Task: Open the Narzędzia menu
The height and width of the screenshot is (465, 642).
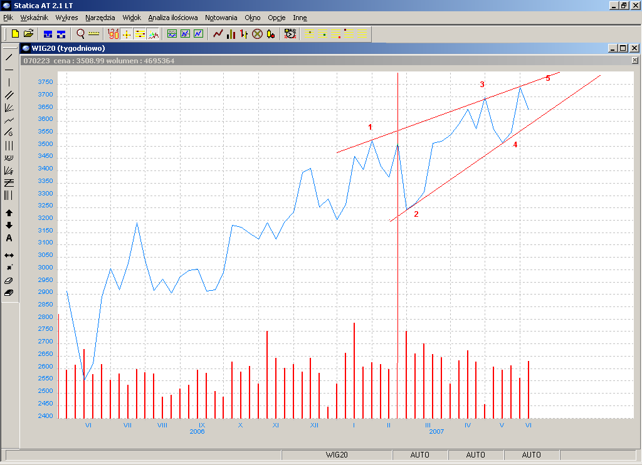Action: 100,18
